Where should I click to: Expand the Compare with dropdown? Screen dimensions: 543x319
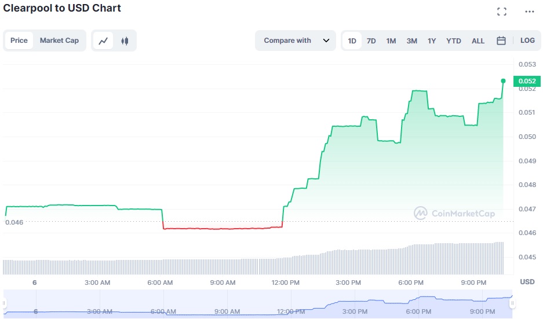point(296,41)
